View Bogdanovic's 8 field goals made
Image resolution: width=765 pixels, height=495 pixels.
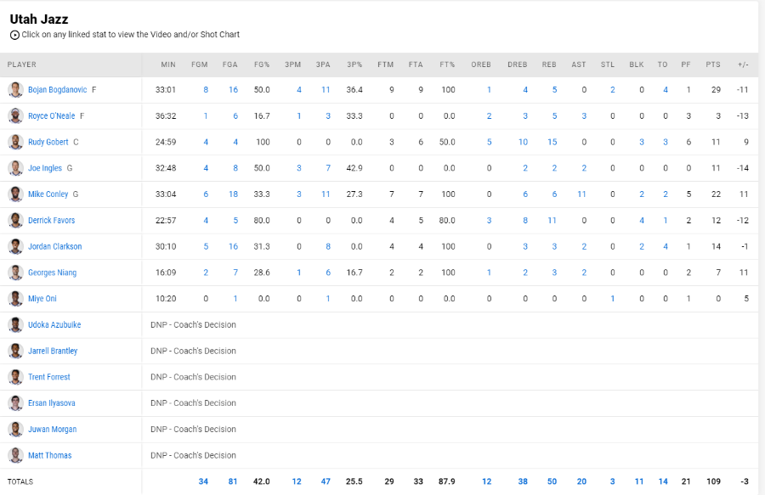206,90
